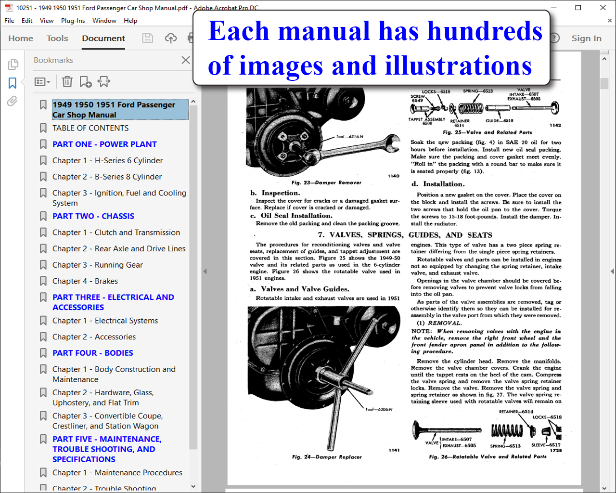
Task: Open Chapter 2 - Rear Axle and Drive Lines
Action: (119, 249)
